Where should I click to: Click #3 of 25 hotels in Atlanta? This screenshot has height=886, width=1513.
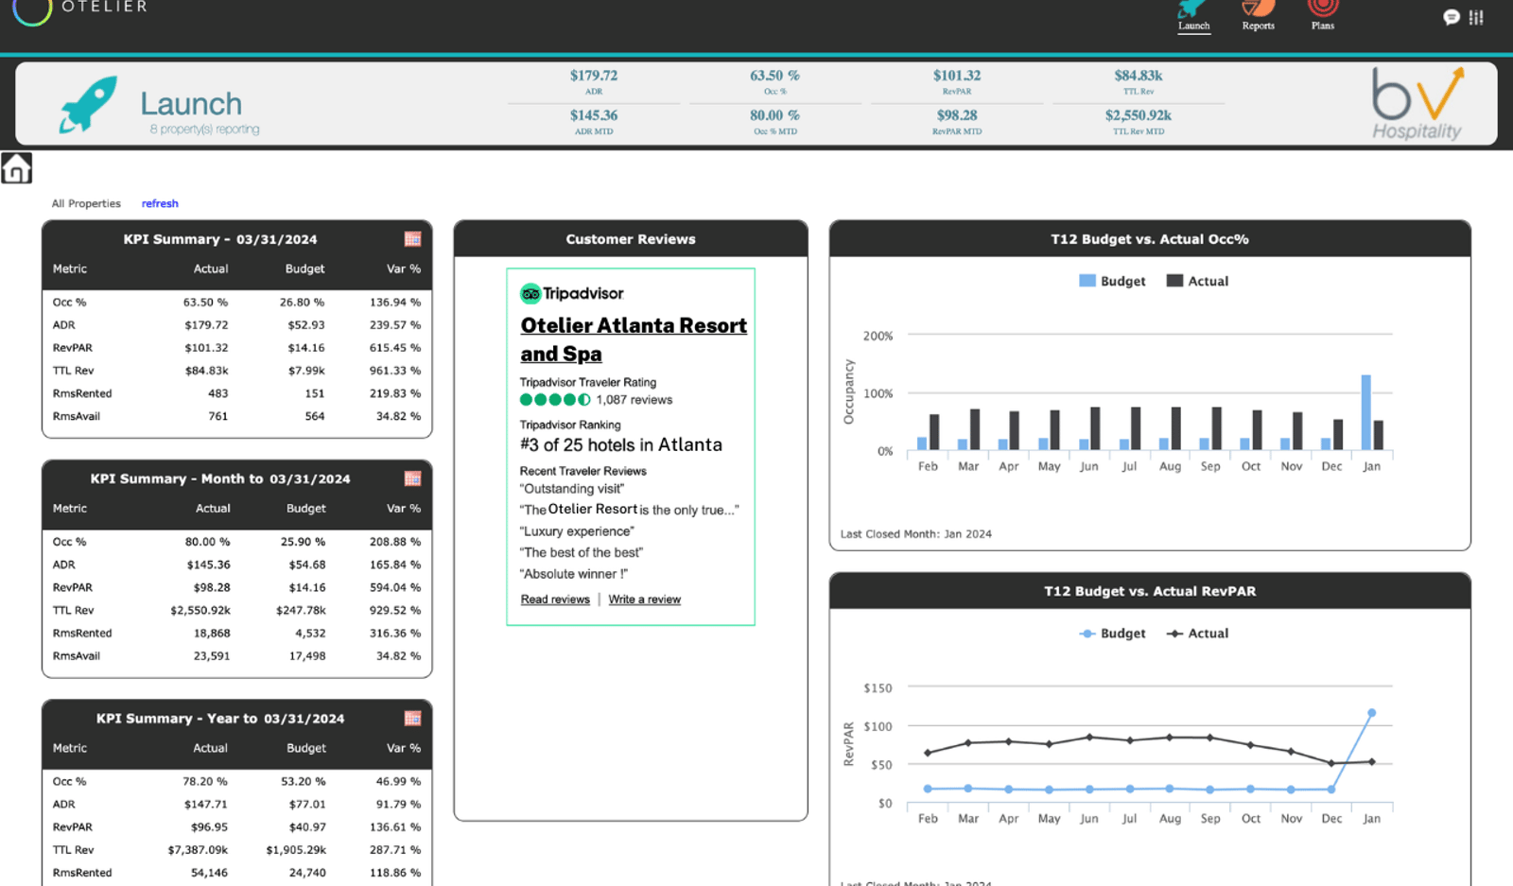pyautogui.click(x=621, y=445)
